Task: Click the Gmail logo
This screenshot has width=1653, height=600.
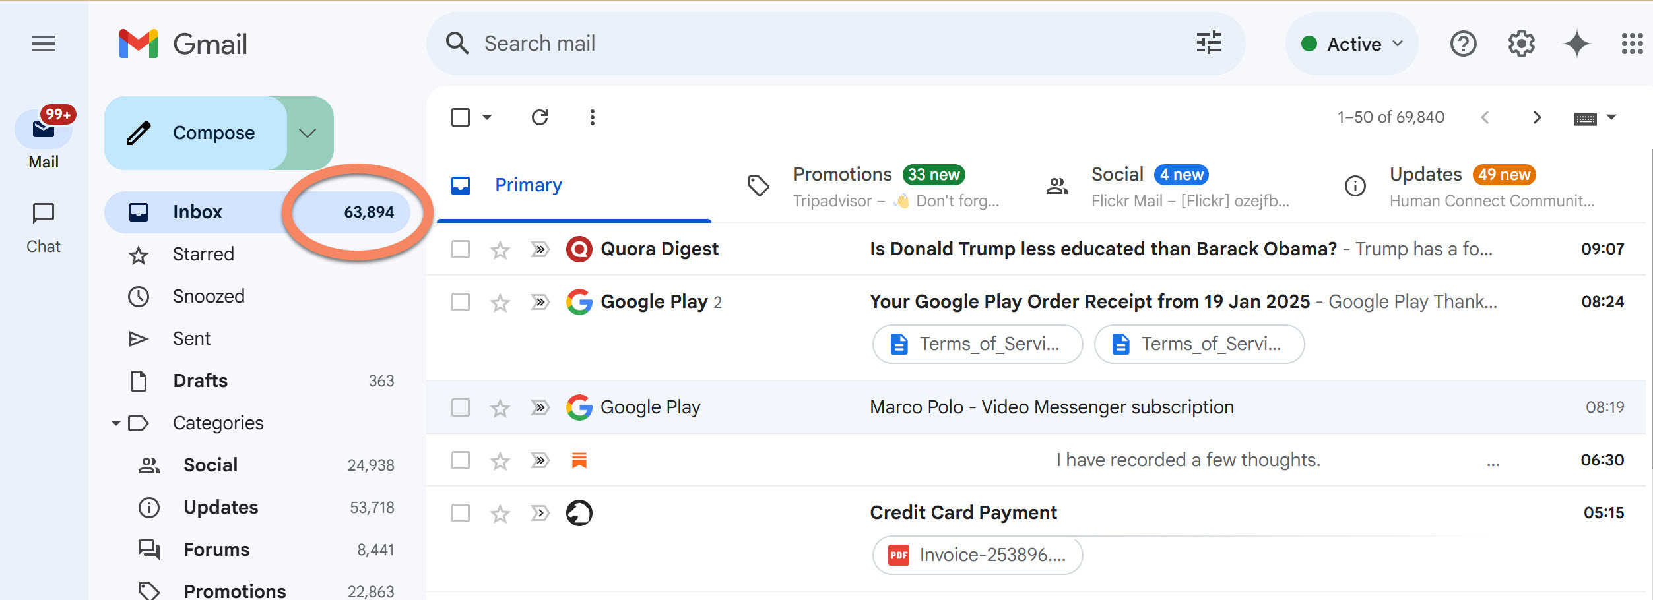Action: 183,44
